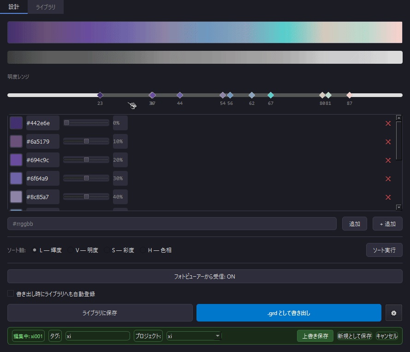
Task: Click the 追加 button
Action: click(x=355, y=224)
